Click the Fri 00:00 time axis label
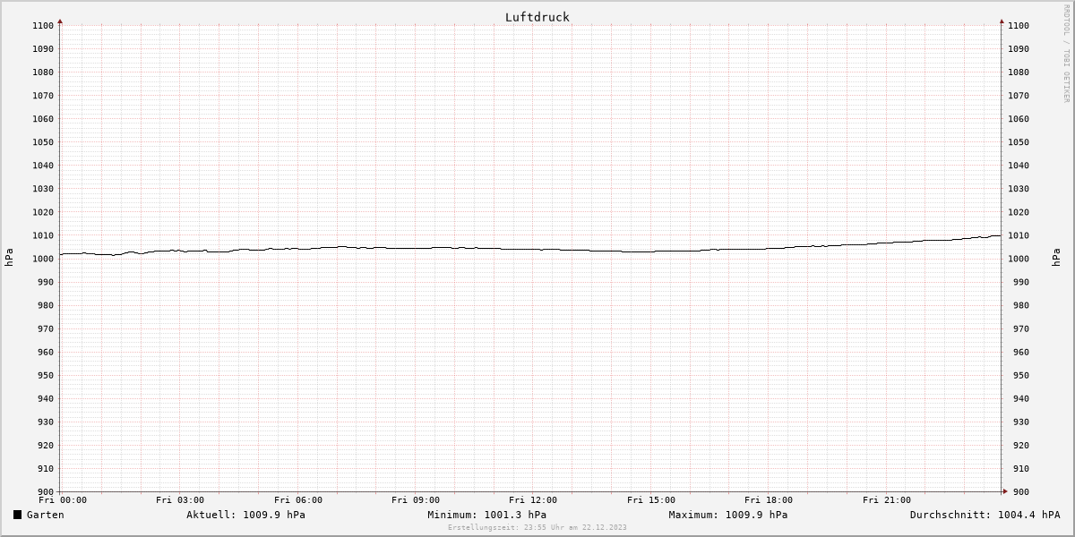The width and height of the screenshot is (1075, 537). coord(62,500)
